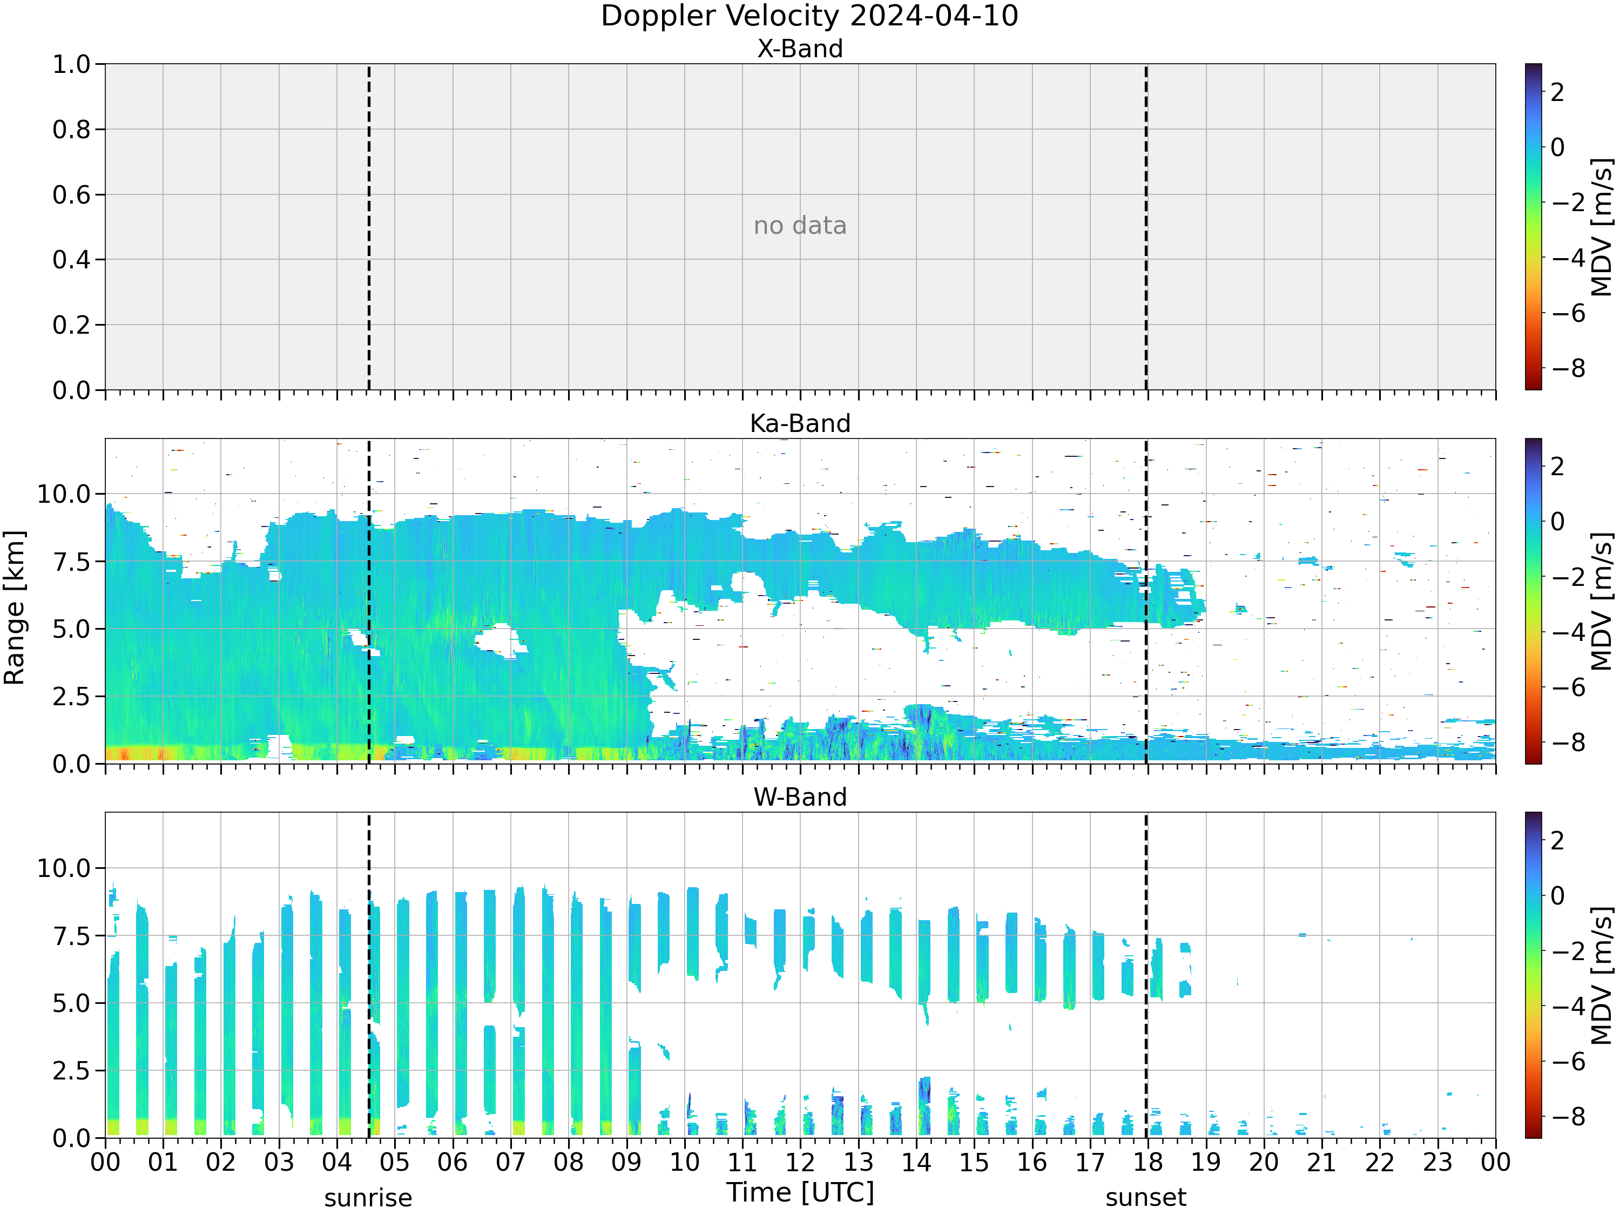The image size is (1620, 1215).
Task: Click the 'Range [km]' axis label
Action: tap(15, 608)
